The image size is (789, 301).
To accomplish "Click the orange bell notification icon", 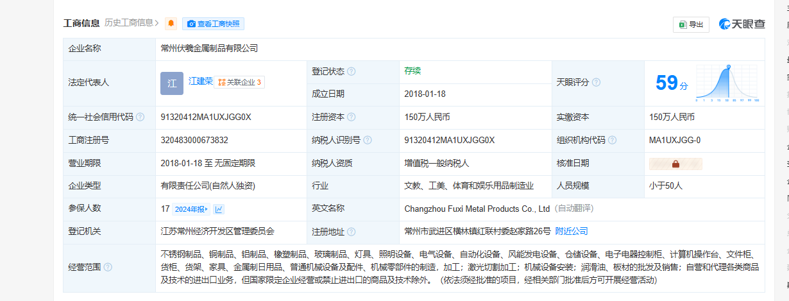I will [x=171, y=24].
